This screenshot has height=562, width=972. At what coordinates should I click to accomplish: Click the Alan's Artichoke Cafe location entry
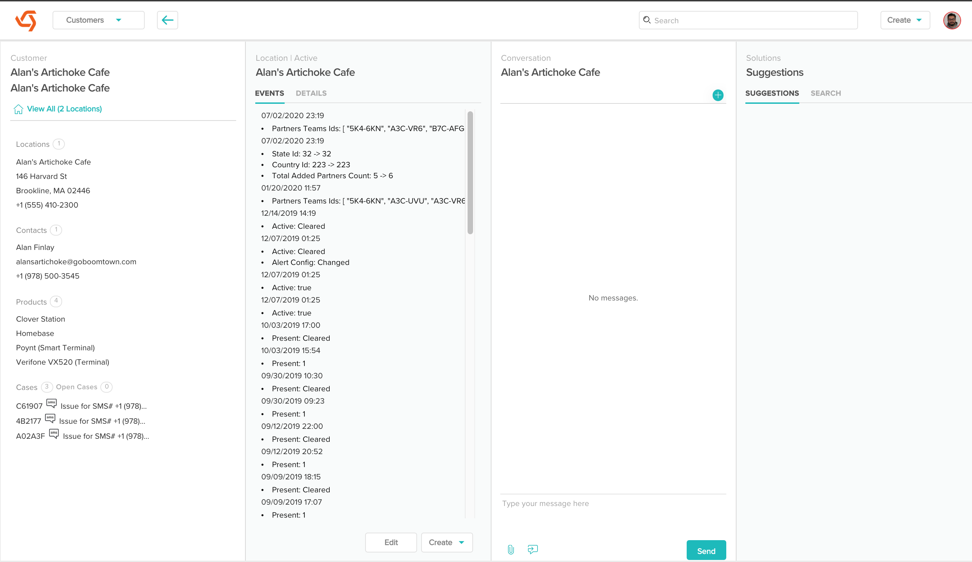[x=53, y=162]
